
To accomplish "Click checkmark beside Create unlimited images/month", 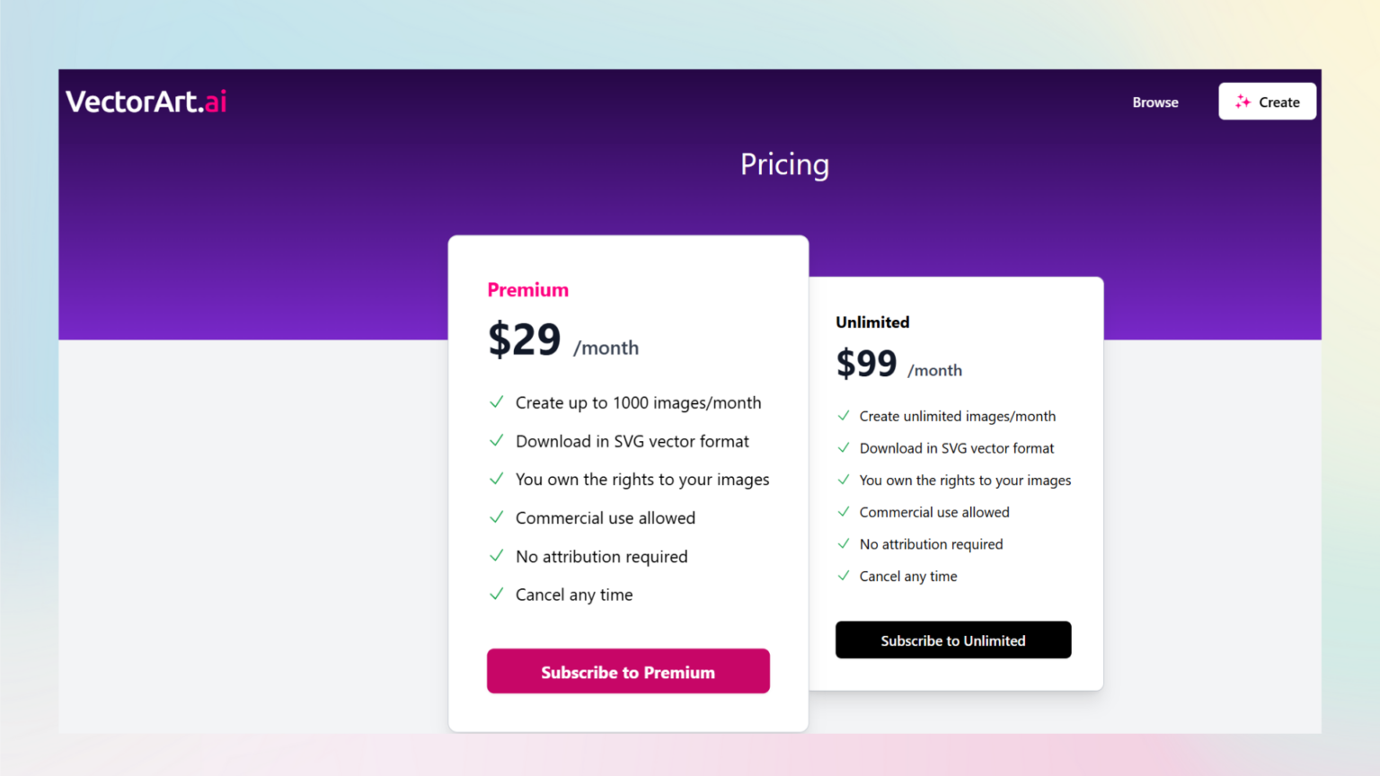I will pyautogui.click(x=844, y=416).
